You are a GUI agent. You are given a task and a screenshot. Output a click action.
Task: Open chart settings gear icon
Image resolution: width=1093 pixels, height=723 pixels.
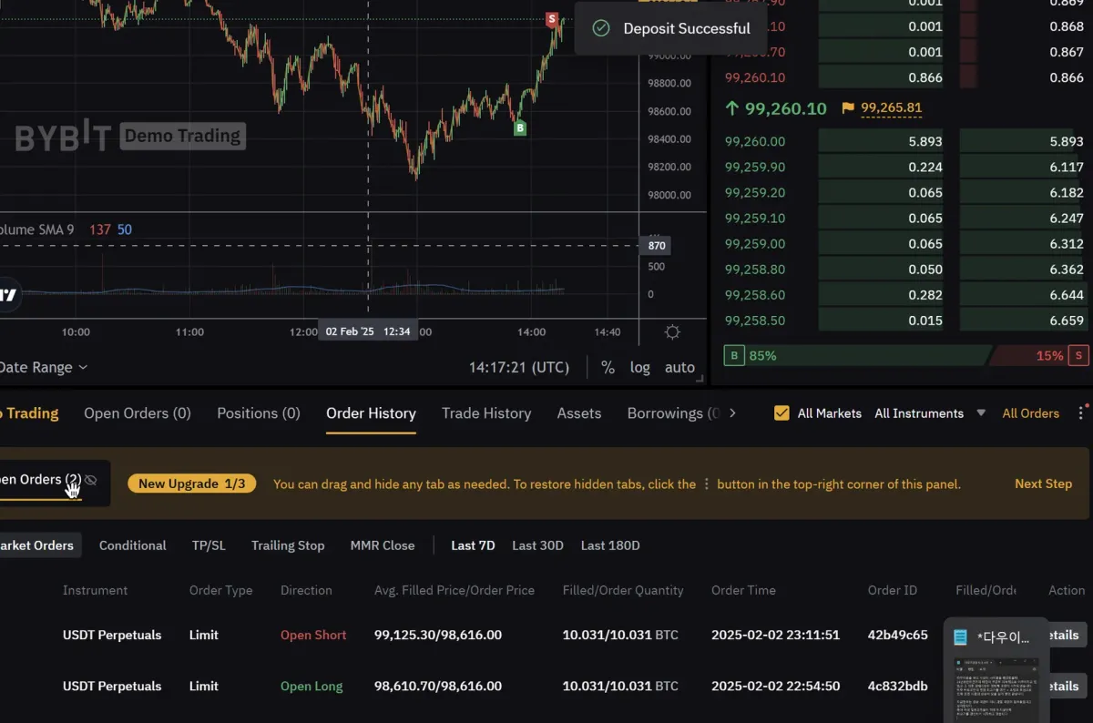672,332
